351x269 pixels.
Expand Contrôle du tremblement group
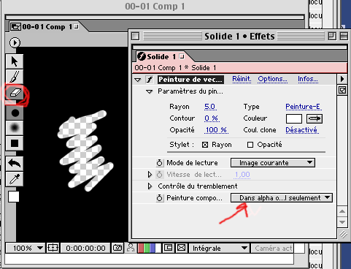click(150, 186)
